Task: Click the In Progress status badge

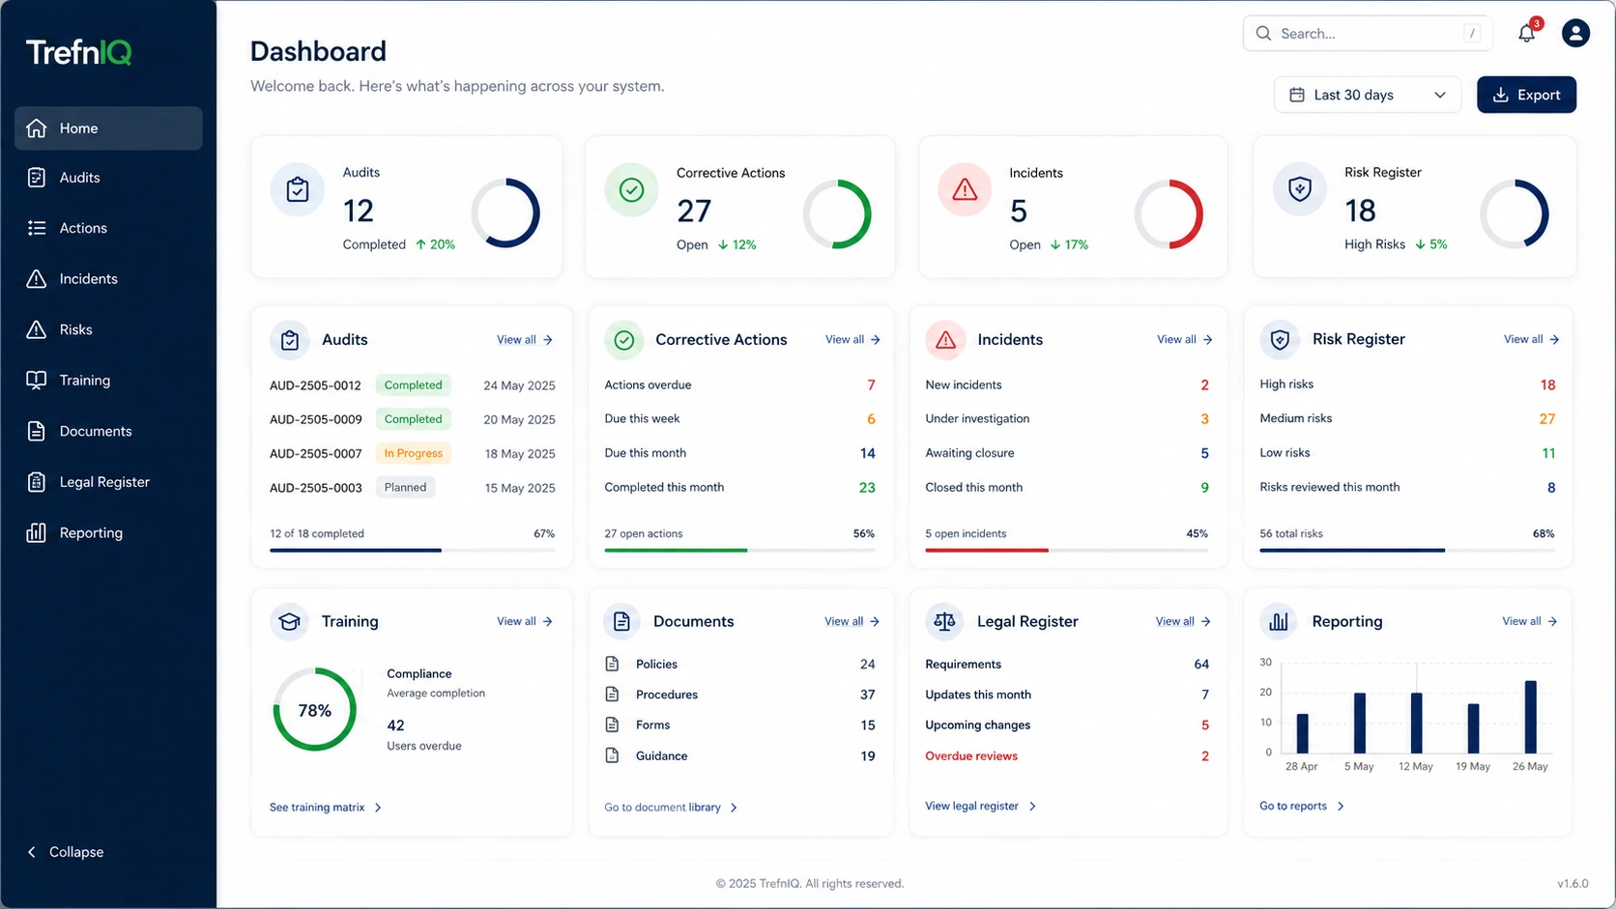Action: [414, 453]
